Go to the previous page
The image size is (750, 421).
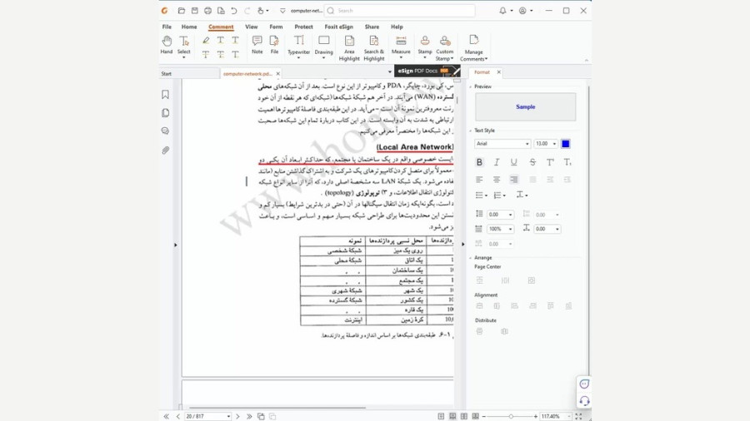pos(178,416)
